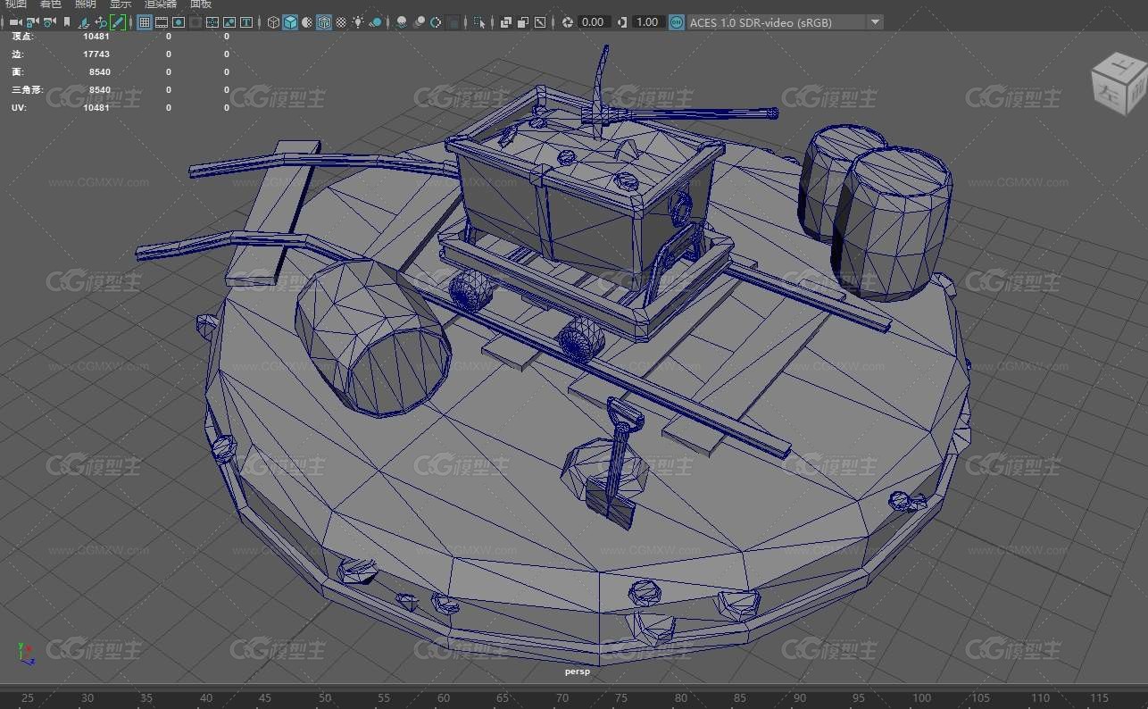Toggle the Gate Mask display
This screenshot has width=1148, height=709.
pyautogui.click(x=195, y=22)
